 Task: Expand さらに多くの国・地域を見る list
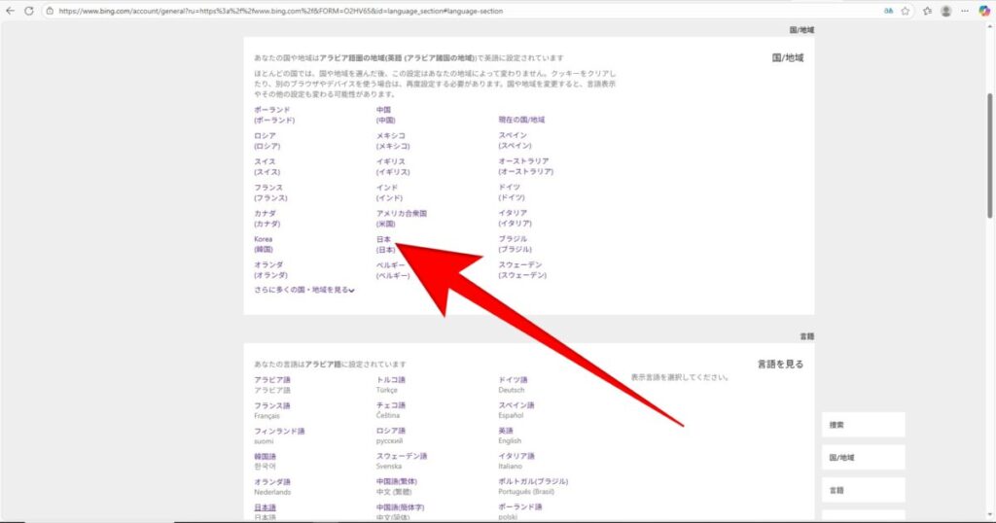pyautogui.click(x=303, y=290)
